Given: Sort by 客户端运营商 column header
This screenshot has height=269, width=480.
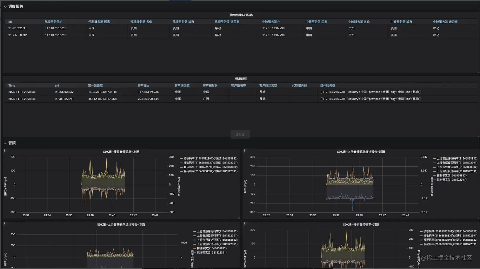Looking at the screenshot, I should click(x=268, y=86).
